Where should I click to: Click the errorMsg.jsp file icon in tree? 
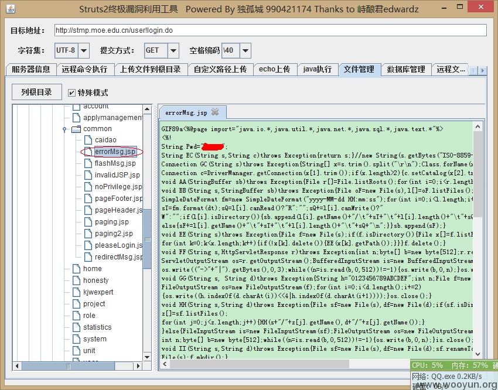(88, 152)
